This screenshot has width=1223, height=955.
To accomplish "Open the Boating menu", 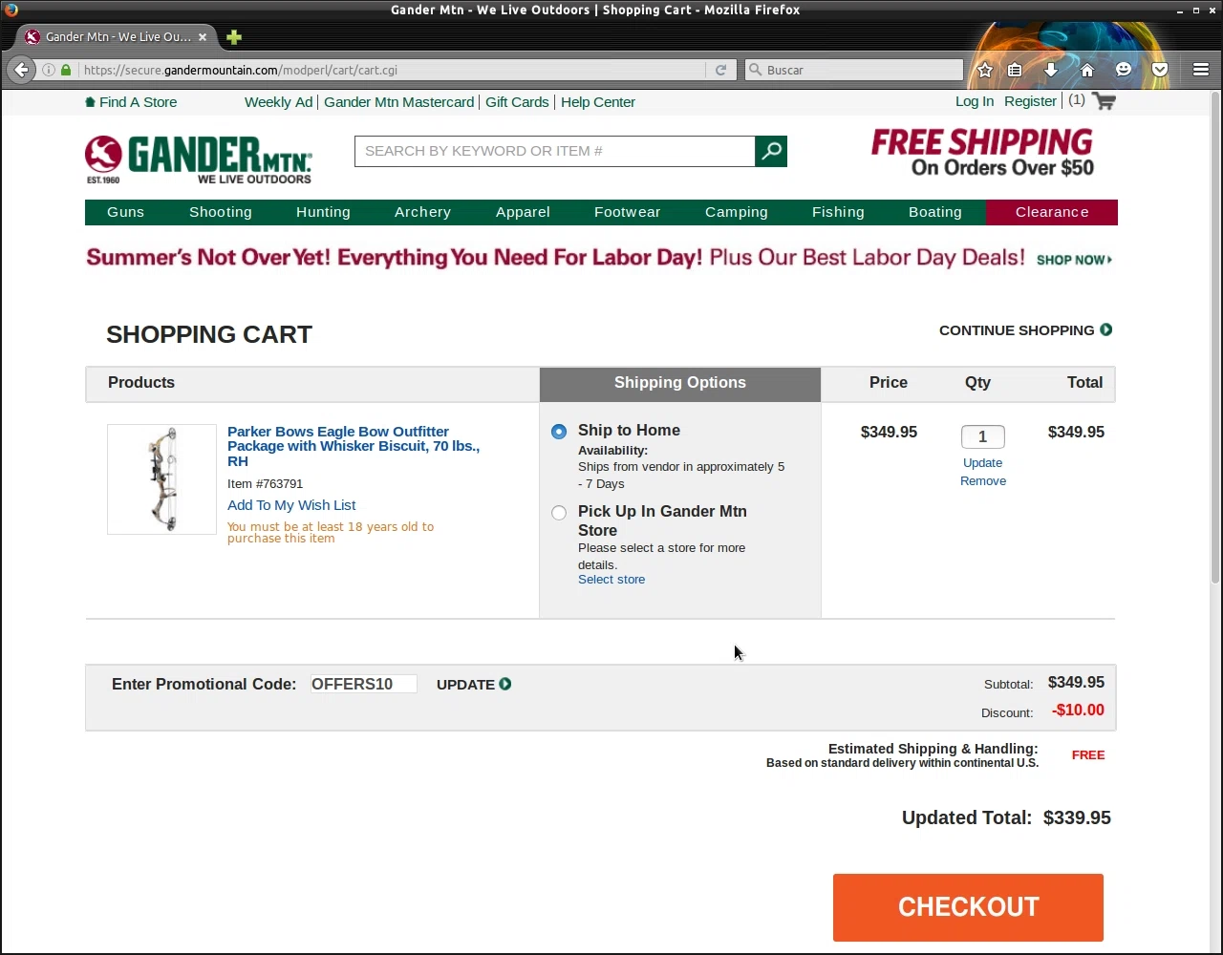I will (x=935, y=212).
